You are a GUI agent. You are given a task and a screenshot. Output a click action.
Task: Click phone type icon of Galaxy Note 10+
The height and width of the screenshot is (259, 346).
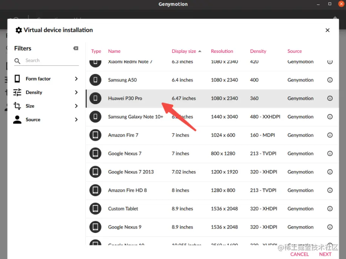(x=95, y=117)
